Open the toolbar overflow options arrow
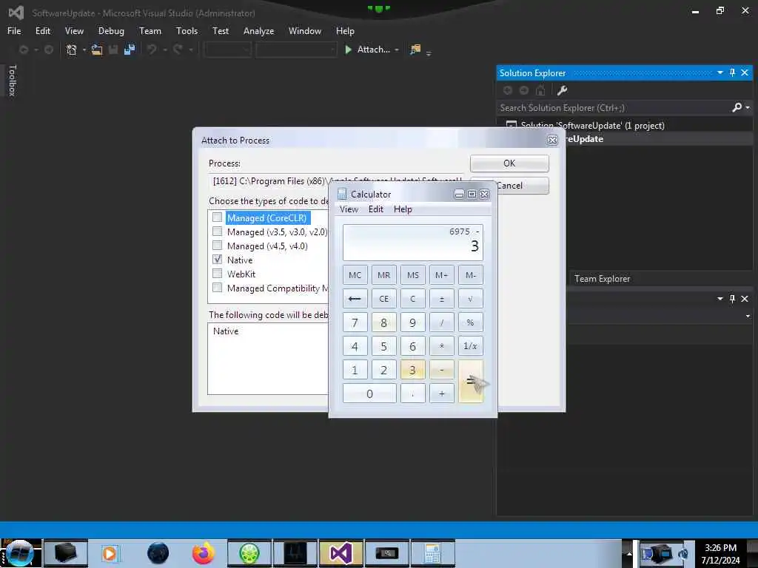Image resolution: width=758 pixels, height=568 pixels. click(429, 53)
